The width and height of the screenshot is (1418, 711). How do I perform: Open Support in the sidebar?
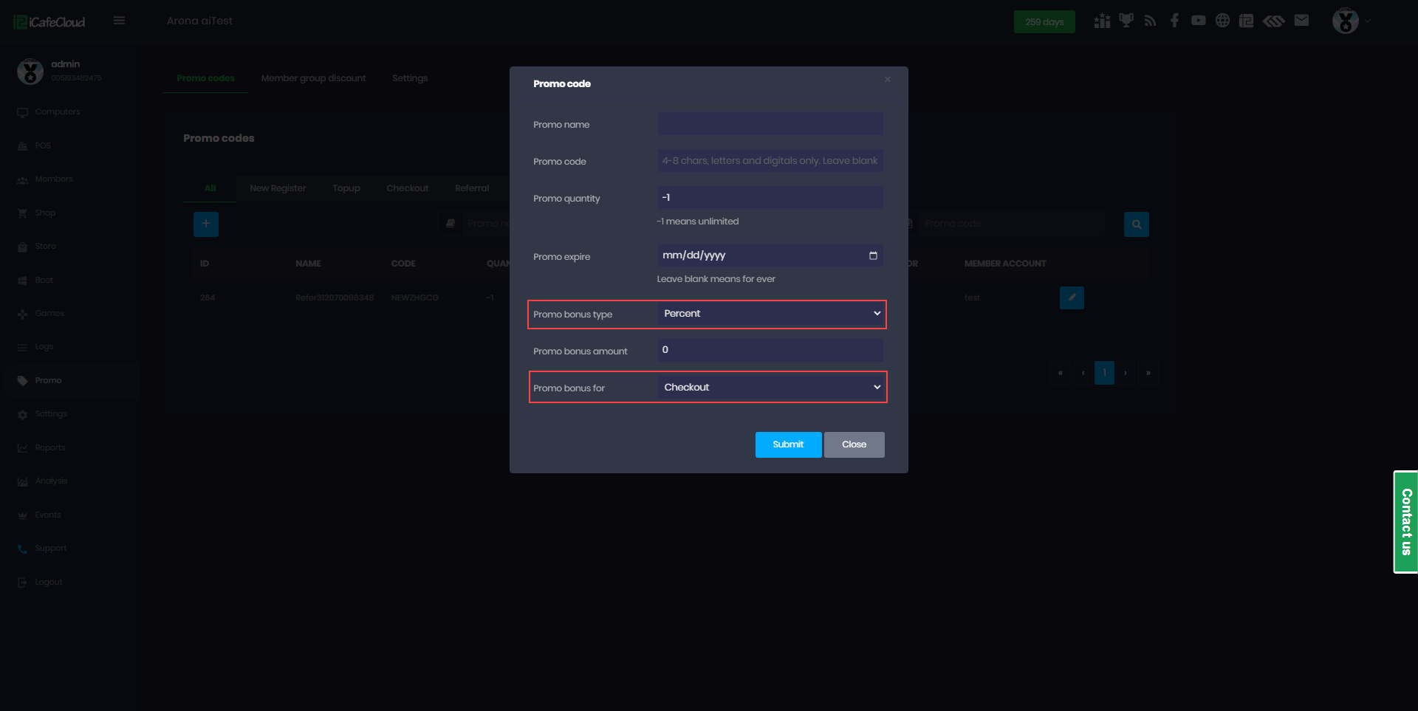(51, 549)
